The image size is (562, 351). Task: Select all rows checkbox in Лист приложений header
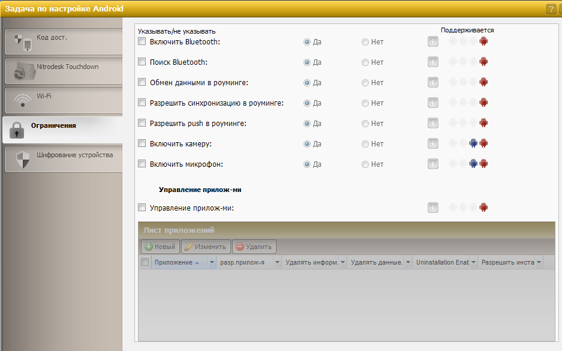click(145, 262)
